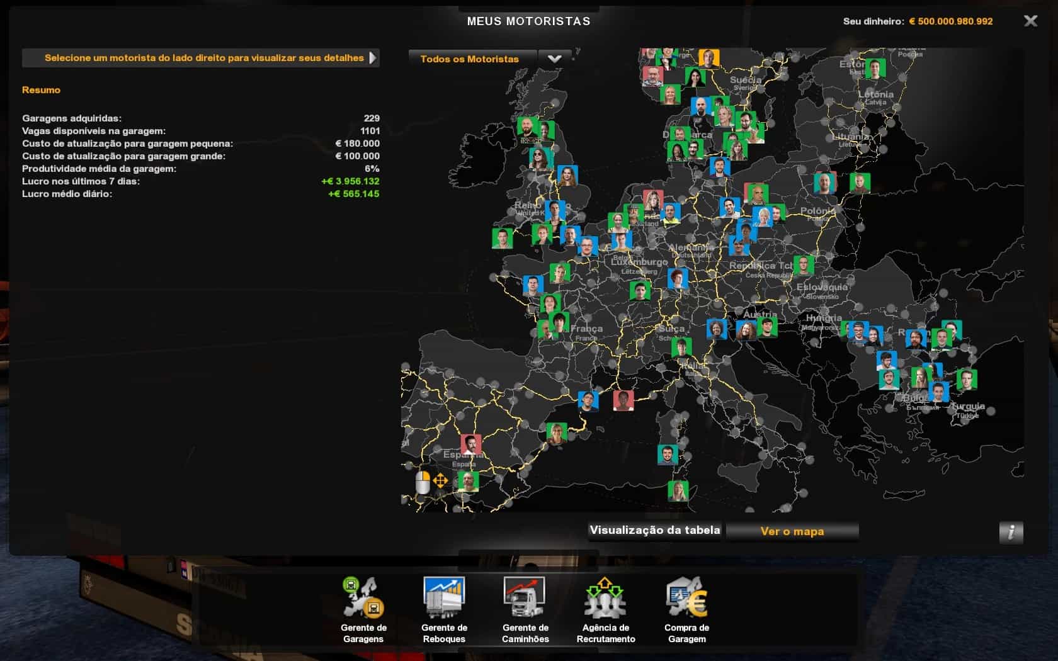Select the driver portrait on Sardinia island

pyautogui.click(x=668, y=454)
